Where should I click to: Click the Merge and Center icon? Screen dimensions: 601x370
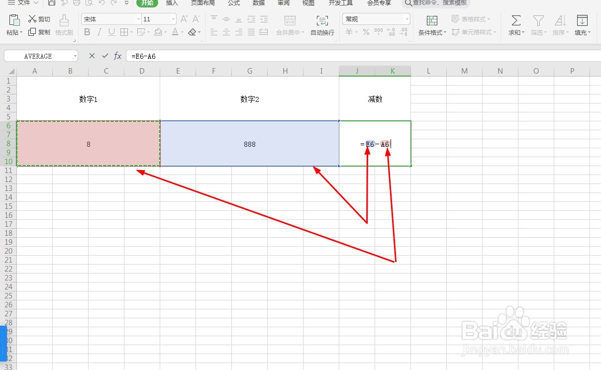coord(290,20)
